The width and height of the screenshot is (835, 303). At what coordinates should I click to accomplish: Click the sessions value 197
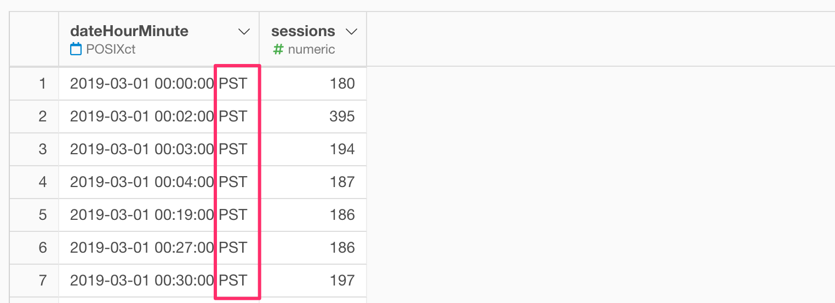tap(342, 281)
